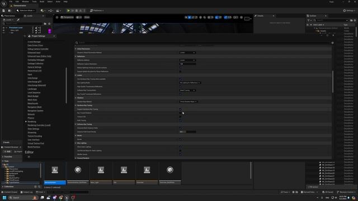Open Software Ray Tracing Mode dropdown
The image size is (358, 201).
point(187,90)
